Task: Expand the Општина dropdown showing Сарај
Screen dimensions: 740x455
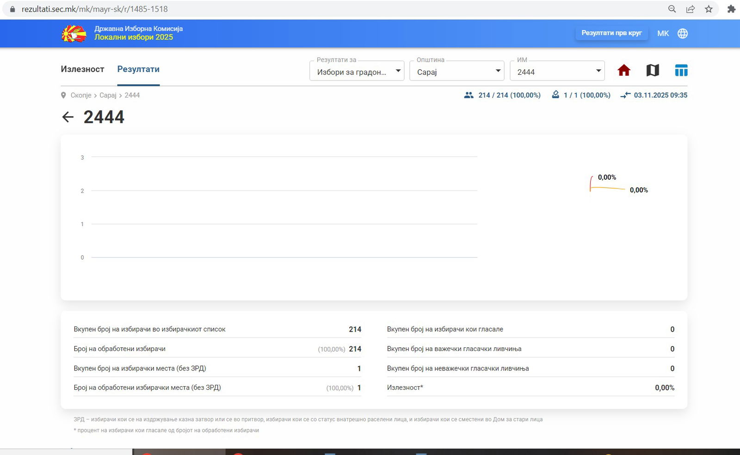Action: point(457,72)
